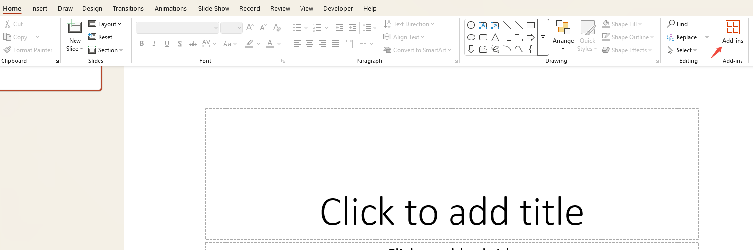The width and height of the screenshot is (753, 250).
Task: Center the text
Action: coord(310,44)
